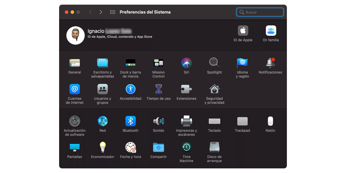Viewport: 346px width, 173px height.
Task: Click the Ignacio profile avatar
Action: point(76,35)
